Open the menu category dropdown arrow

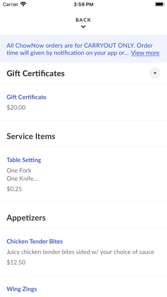(155, 73)
